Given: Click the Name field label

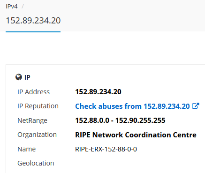Looking at the screenshot, I should [27, 149].
